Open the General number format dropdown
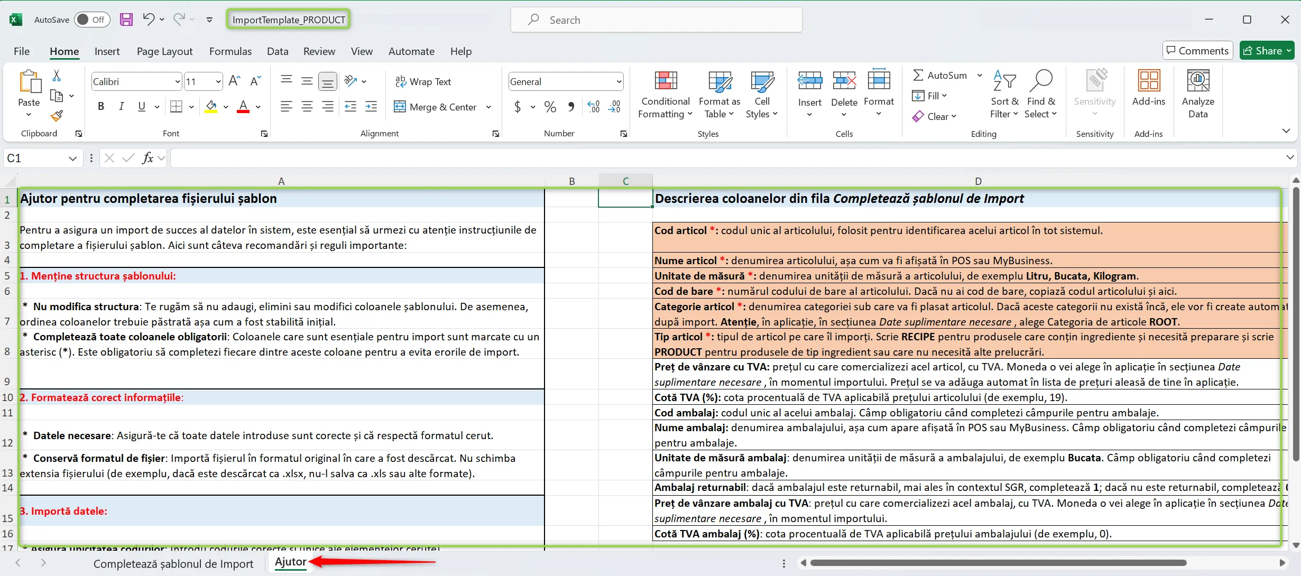1301x576 pixels. pos(619,81)
